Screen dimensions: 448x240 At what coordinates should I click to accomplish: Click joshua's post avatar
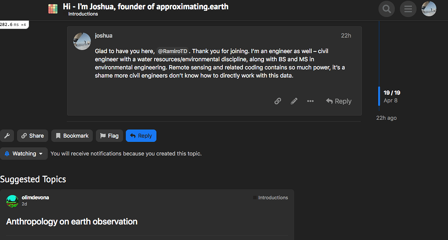(x=82, y=41)
